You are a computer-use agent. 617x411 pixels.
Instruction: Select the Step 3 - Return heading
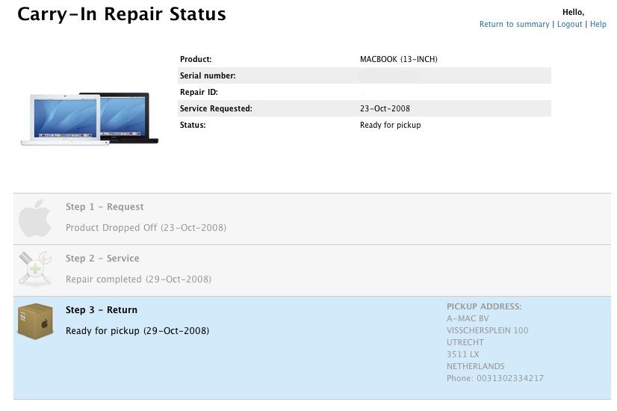[102, 310]
